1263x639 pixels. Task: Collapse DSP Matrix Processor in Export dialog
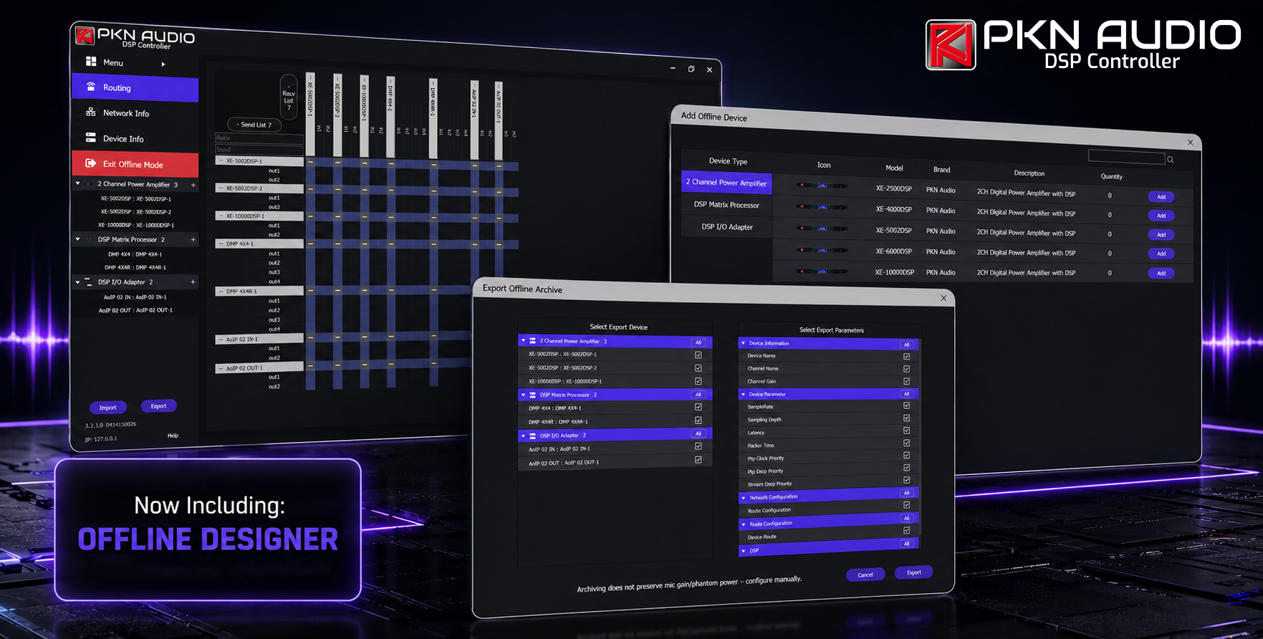point(524,395)
